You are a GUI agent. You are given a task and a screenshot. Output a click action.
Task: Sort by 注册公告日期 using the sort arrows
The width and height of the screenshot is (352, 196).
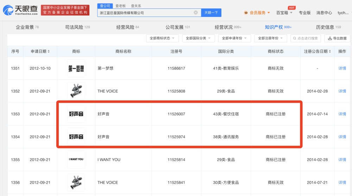(x=330, y=51)
